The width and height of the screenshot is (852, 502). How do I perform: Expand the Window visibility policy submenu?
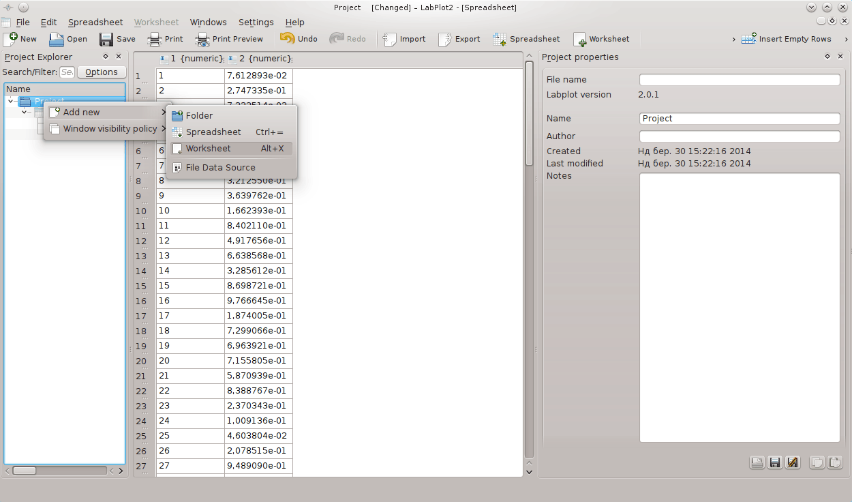[109, 129]
